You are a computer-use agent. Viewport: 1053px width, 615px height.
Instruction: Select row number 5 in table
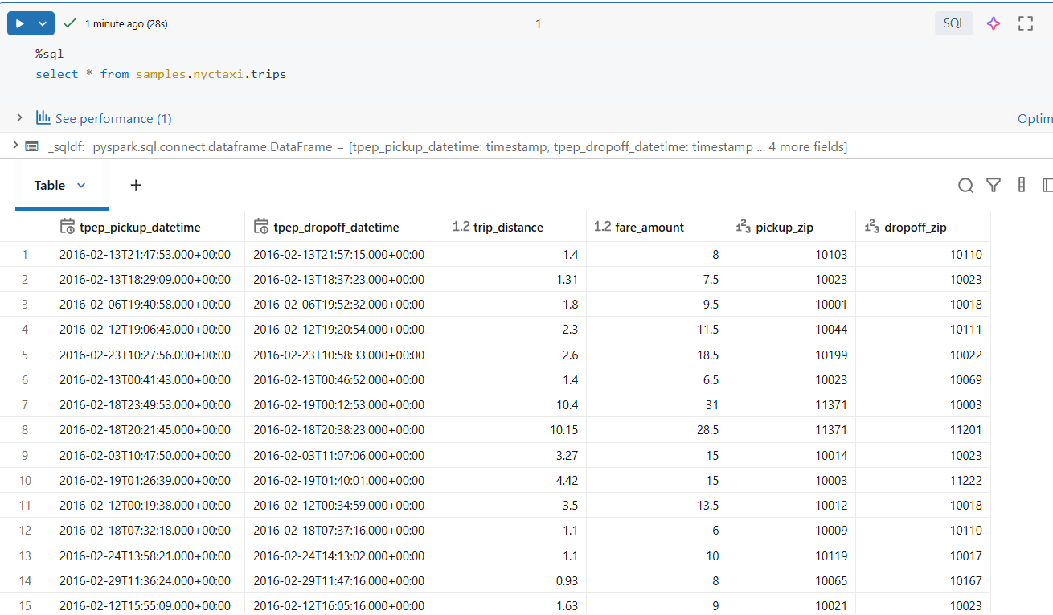coord(25,355)
